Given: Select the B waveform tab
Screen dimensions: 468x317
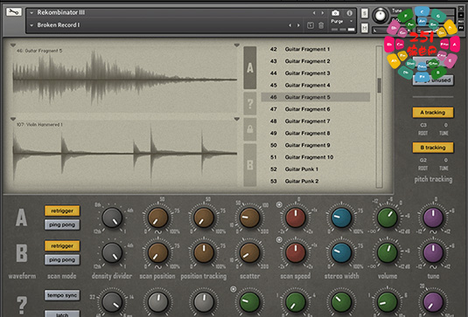Looking at the screenshot, I should 250,165.
